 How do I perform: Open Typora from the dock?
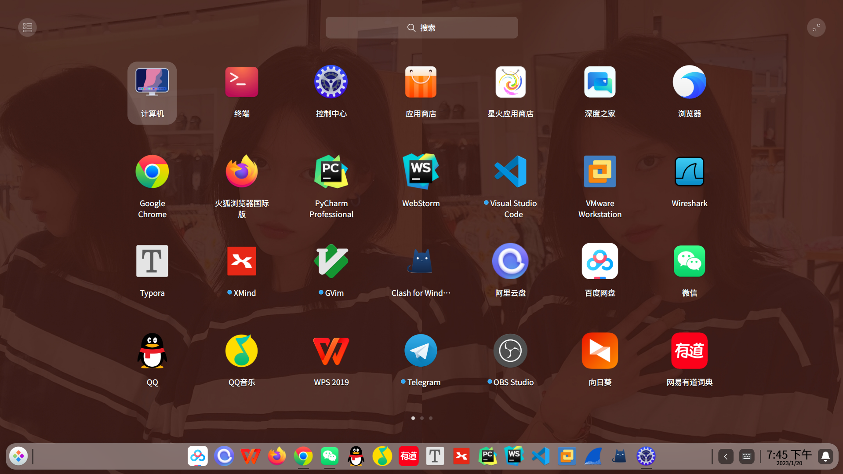435,456
